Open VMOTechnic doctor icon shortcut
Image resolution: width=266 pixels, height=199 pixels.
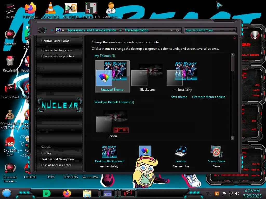tap(111, 10)
